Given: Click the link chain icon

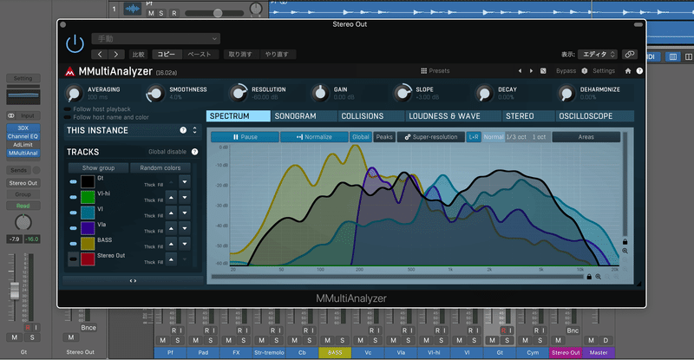Looking at the screenshot, I should (x=630, y=54).
